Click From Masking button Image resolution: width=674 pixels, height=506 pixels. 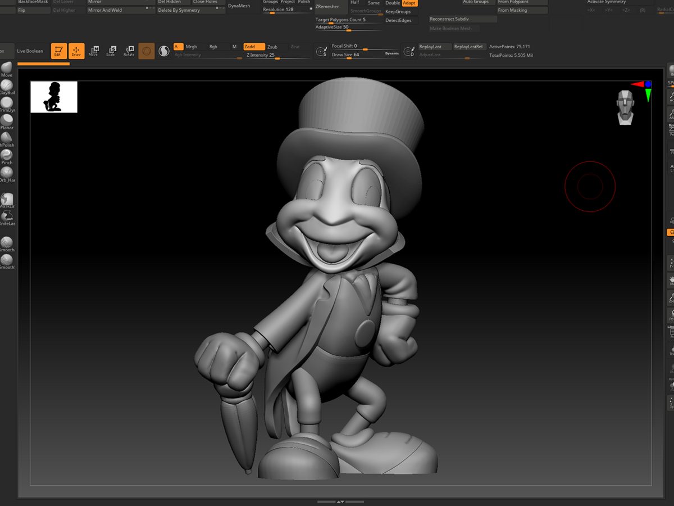522,10
